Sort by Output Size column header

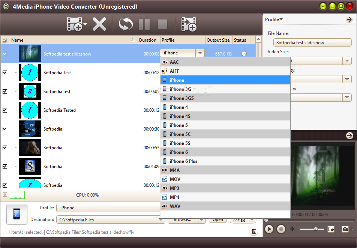click(219, 40)
